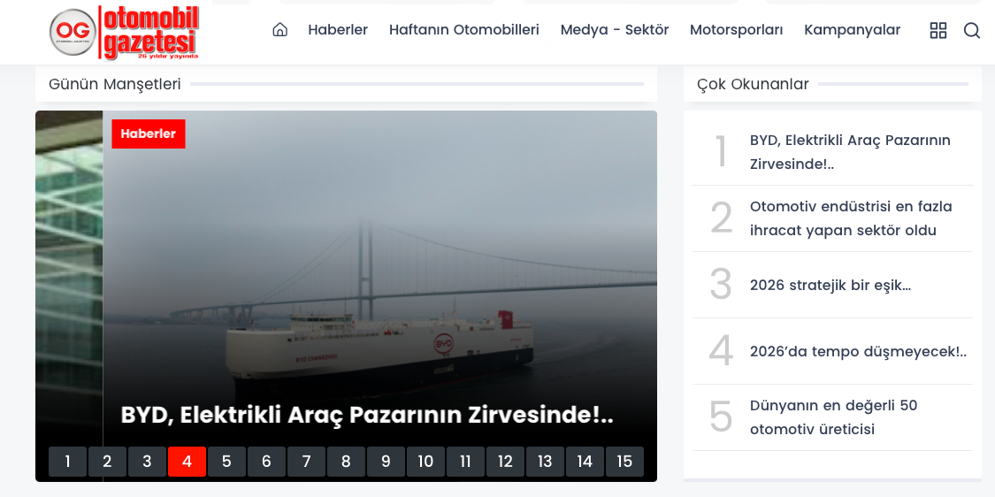Open Medya - Sektör menu item
Viewport: 995px width, 497px height.
615,30
